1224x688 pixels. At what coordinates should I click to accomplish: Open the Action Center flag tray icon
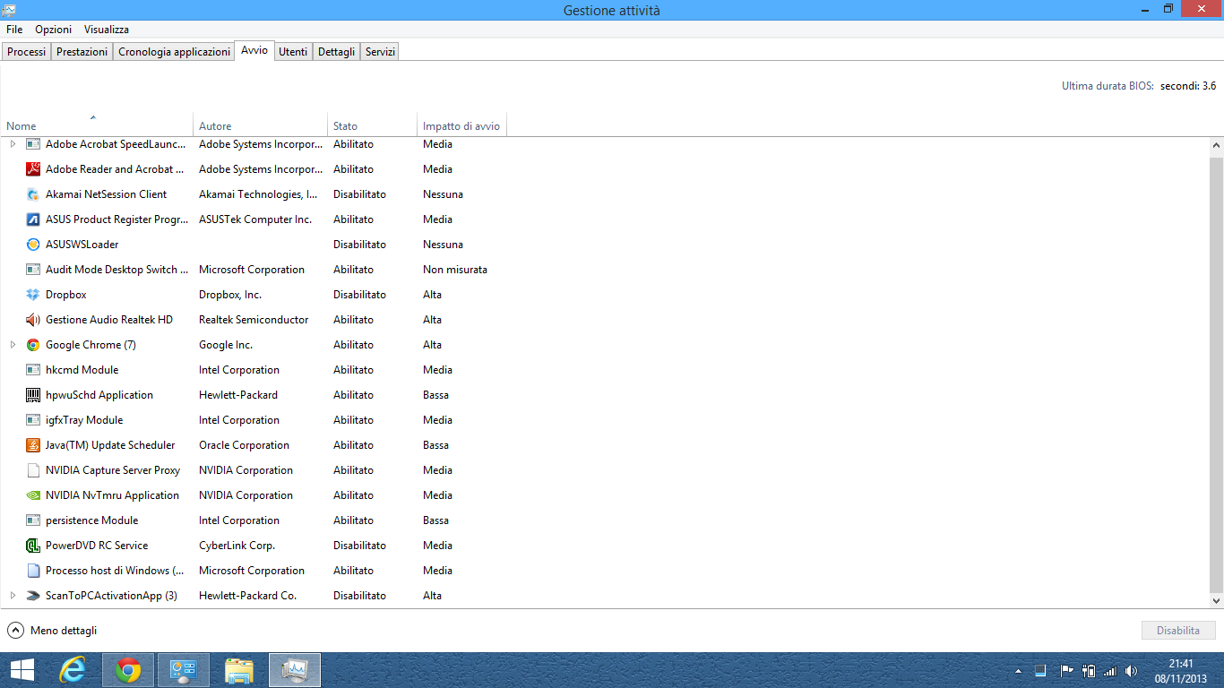(1066, 670)
